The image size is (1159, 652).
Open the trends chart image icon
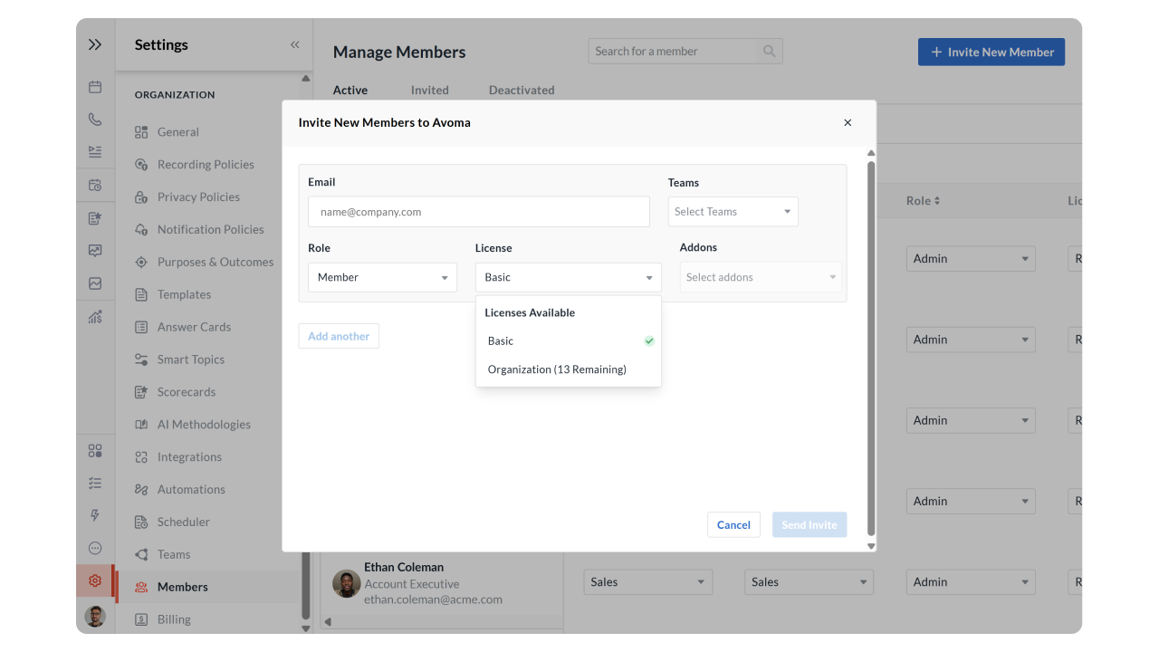(95, 283)
